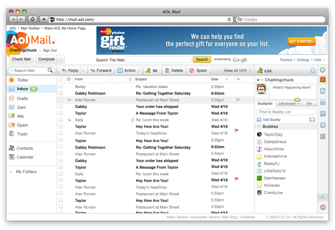Click the Get Started banner button
335x230 pixels.
[301, 41]
